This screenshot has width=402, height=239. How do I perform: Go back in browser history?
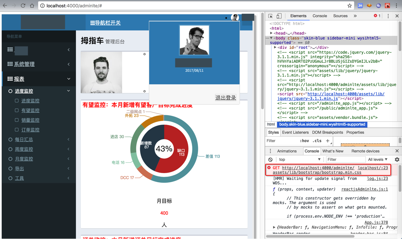[x=5, y=5]
